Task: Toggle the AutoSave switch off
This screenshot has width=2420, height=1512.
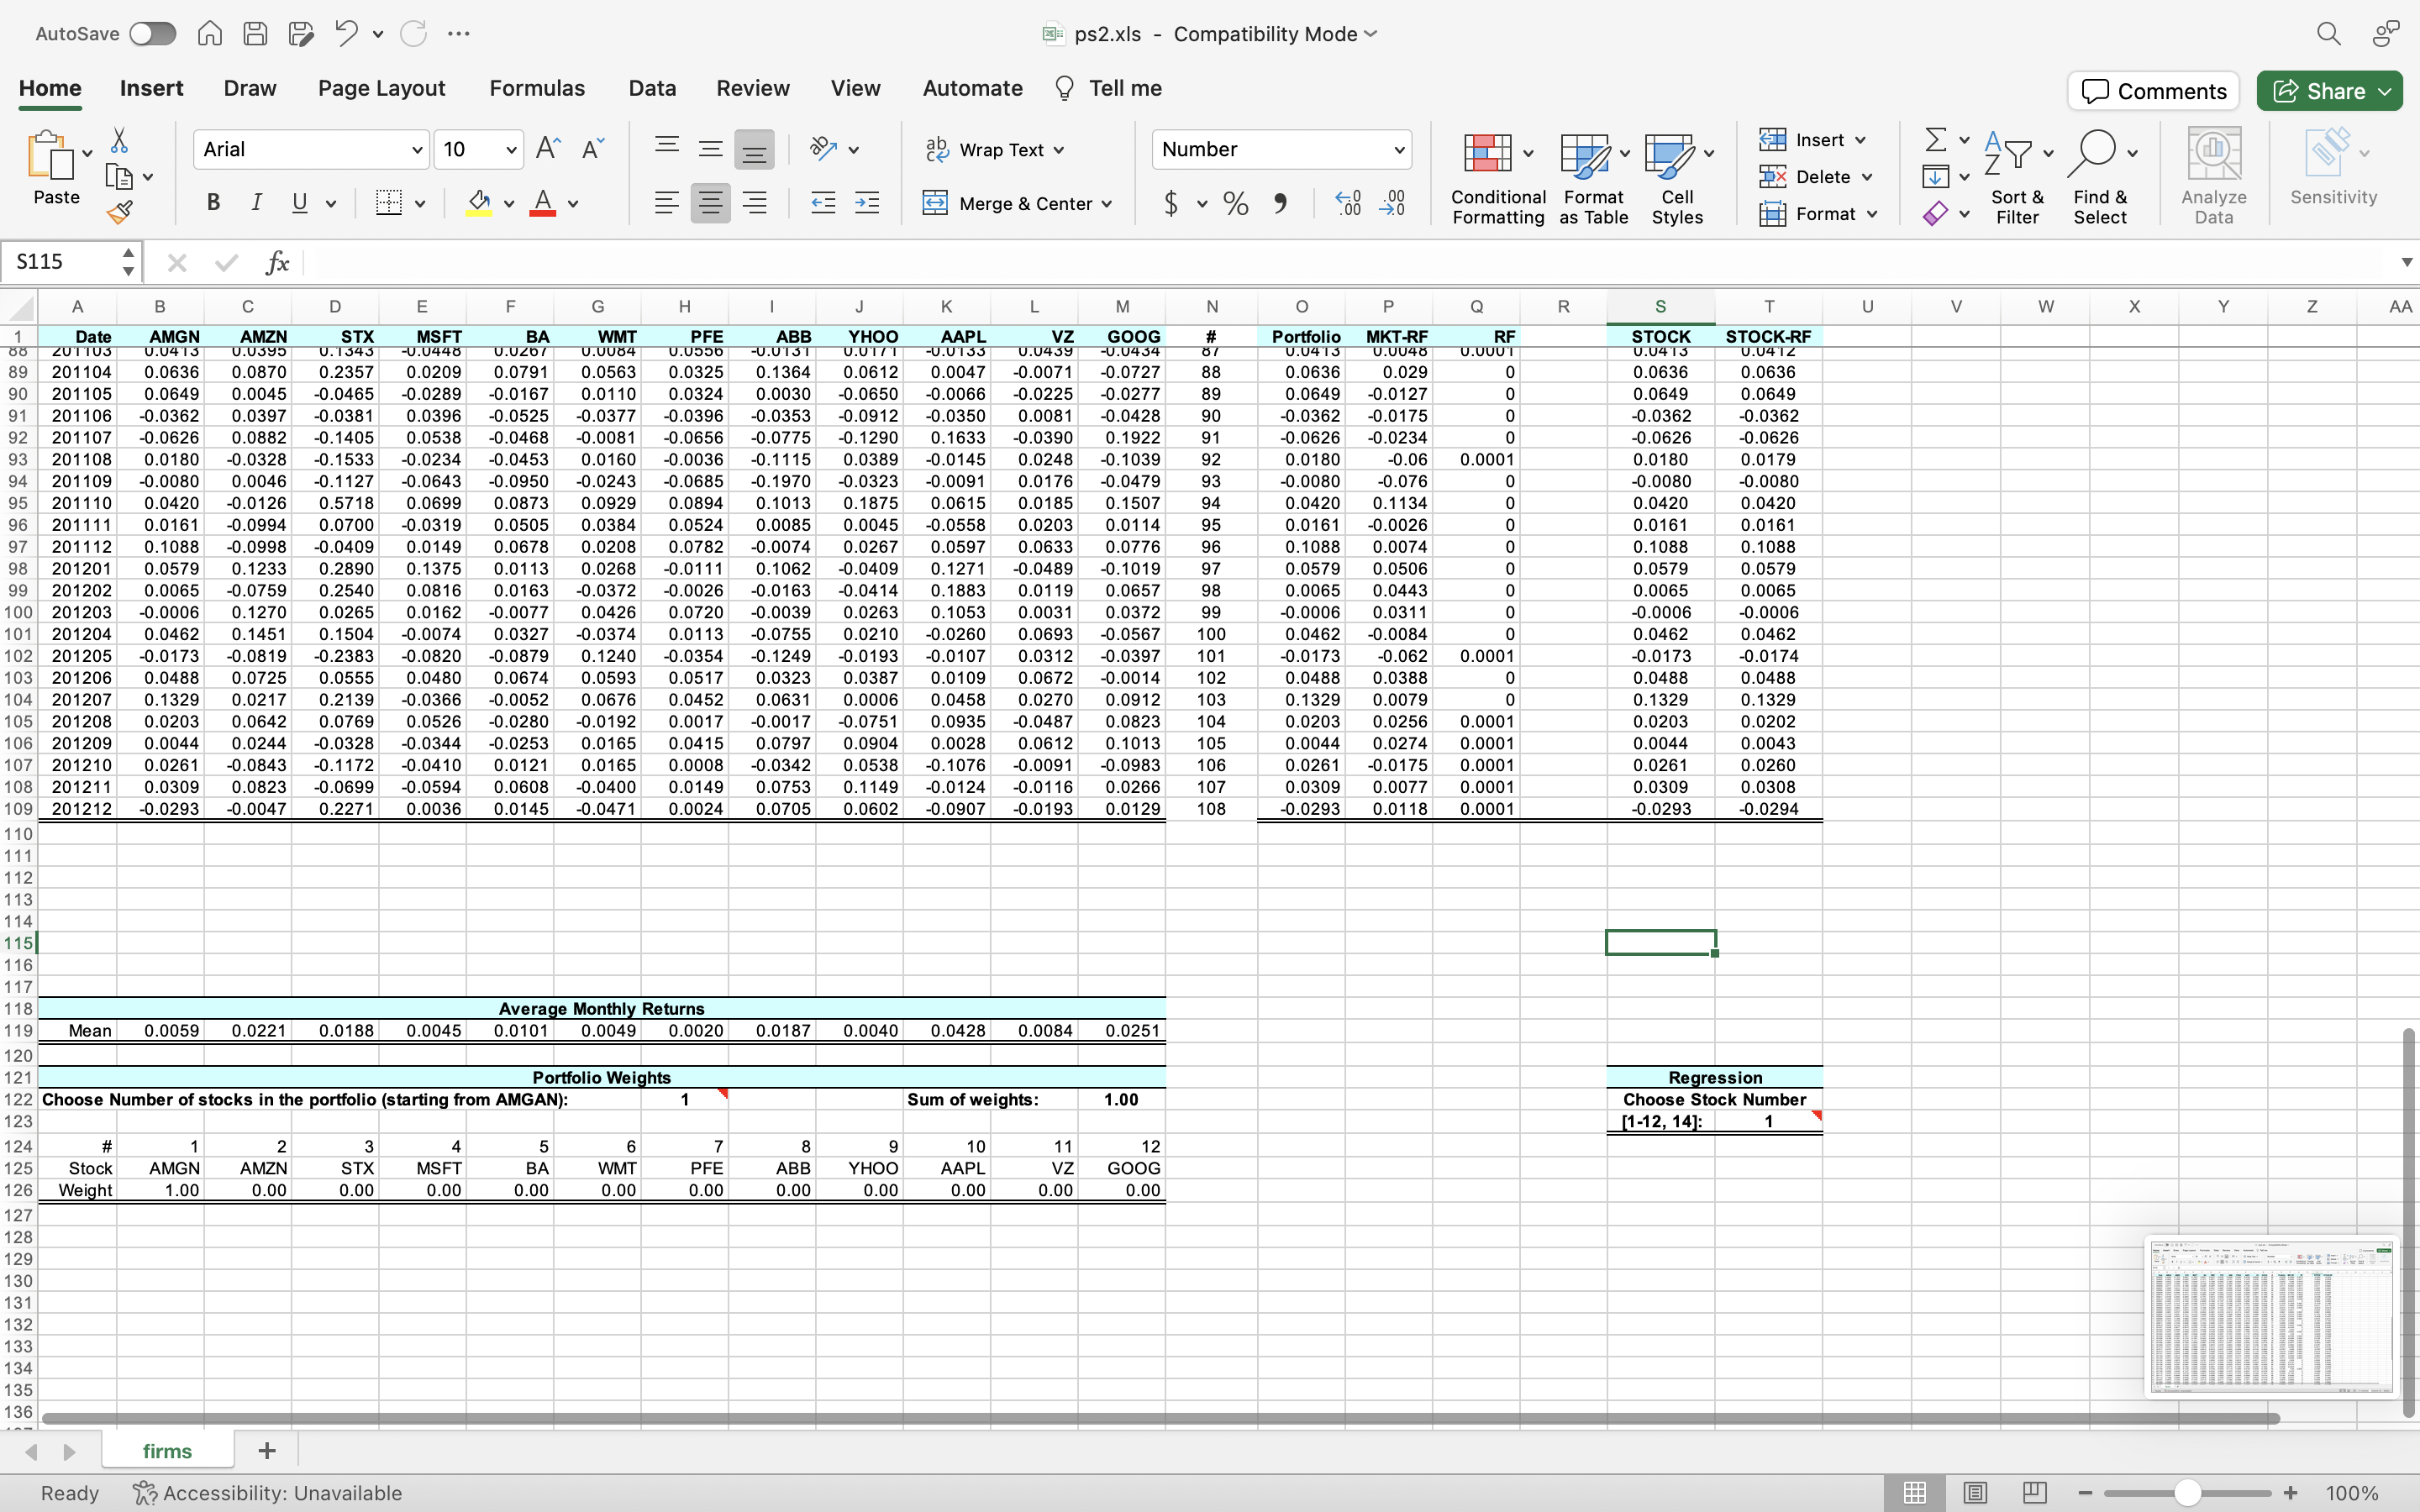Action: coord(152,33)
